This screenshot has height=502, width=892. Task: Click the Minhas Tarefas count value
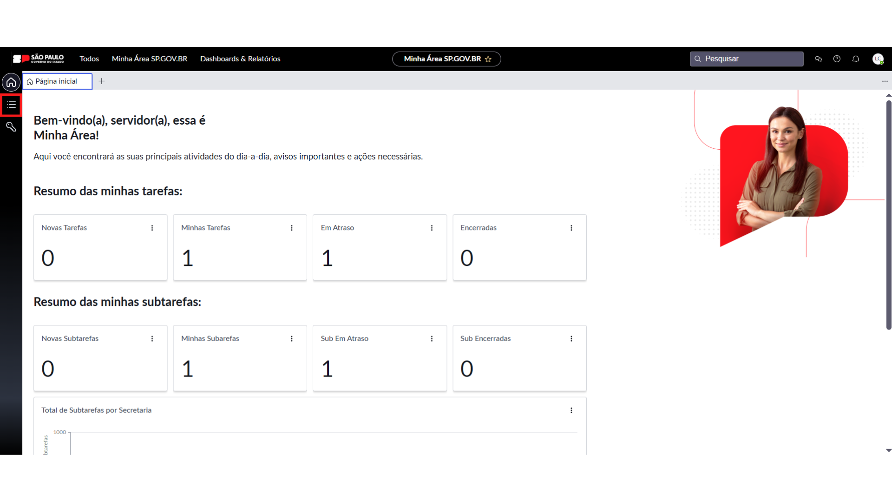click(187, 258)
